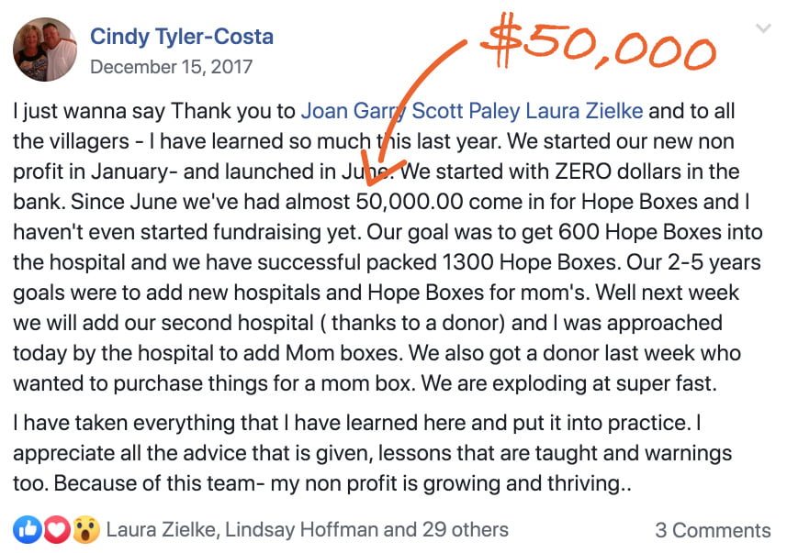Click the blue Like reaction icon
The width and height of the screenshot is (787, 553).
(x=28, y=529)
